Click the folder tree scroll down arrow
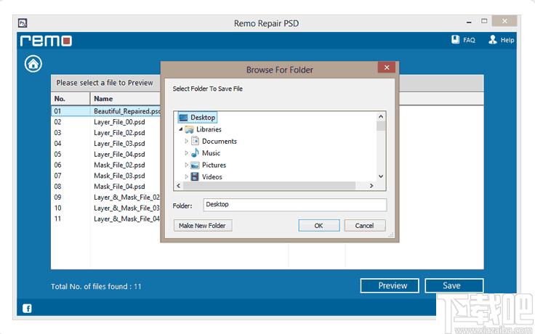The width and height of the screenshot is (535, 334). [x=381, y=176]
